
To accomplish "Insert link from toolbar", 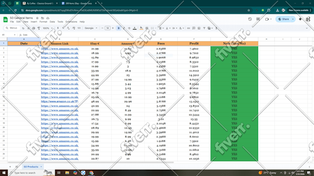I will click(x=188, y=28).
